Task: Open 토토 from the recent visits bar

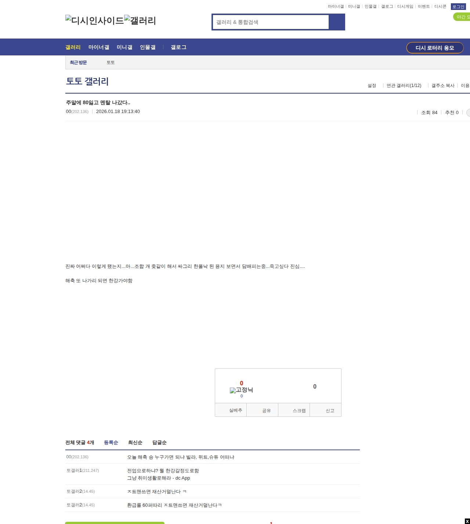Action: (x=111, y=63)
